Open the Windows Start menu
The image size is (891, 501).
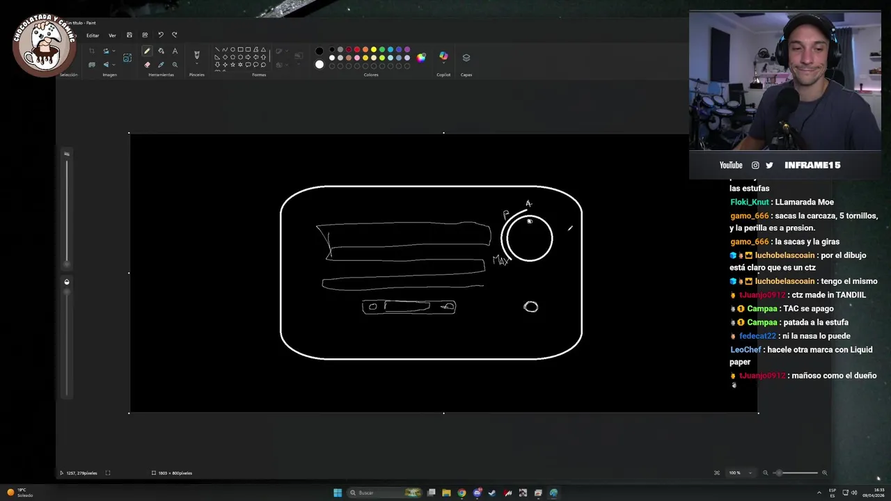coord(338,493)
